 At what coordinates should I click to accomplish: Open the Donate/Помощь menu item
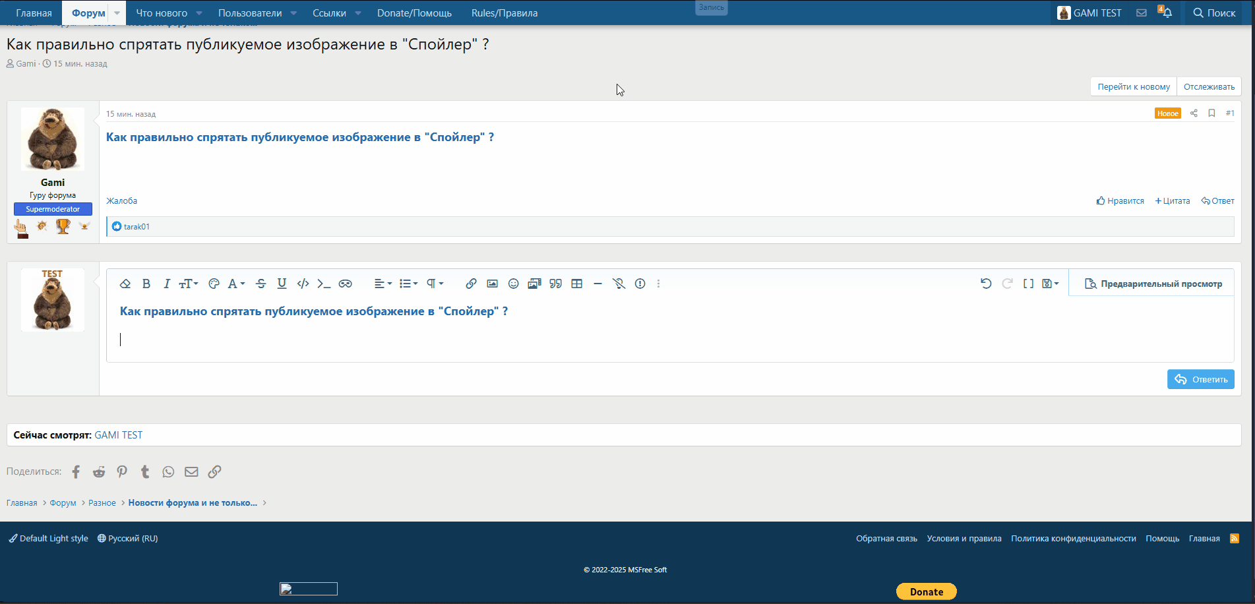click(x=414, y=13)
